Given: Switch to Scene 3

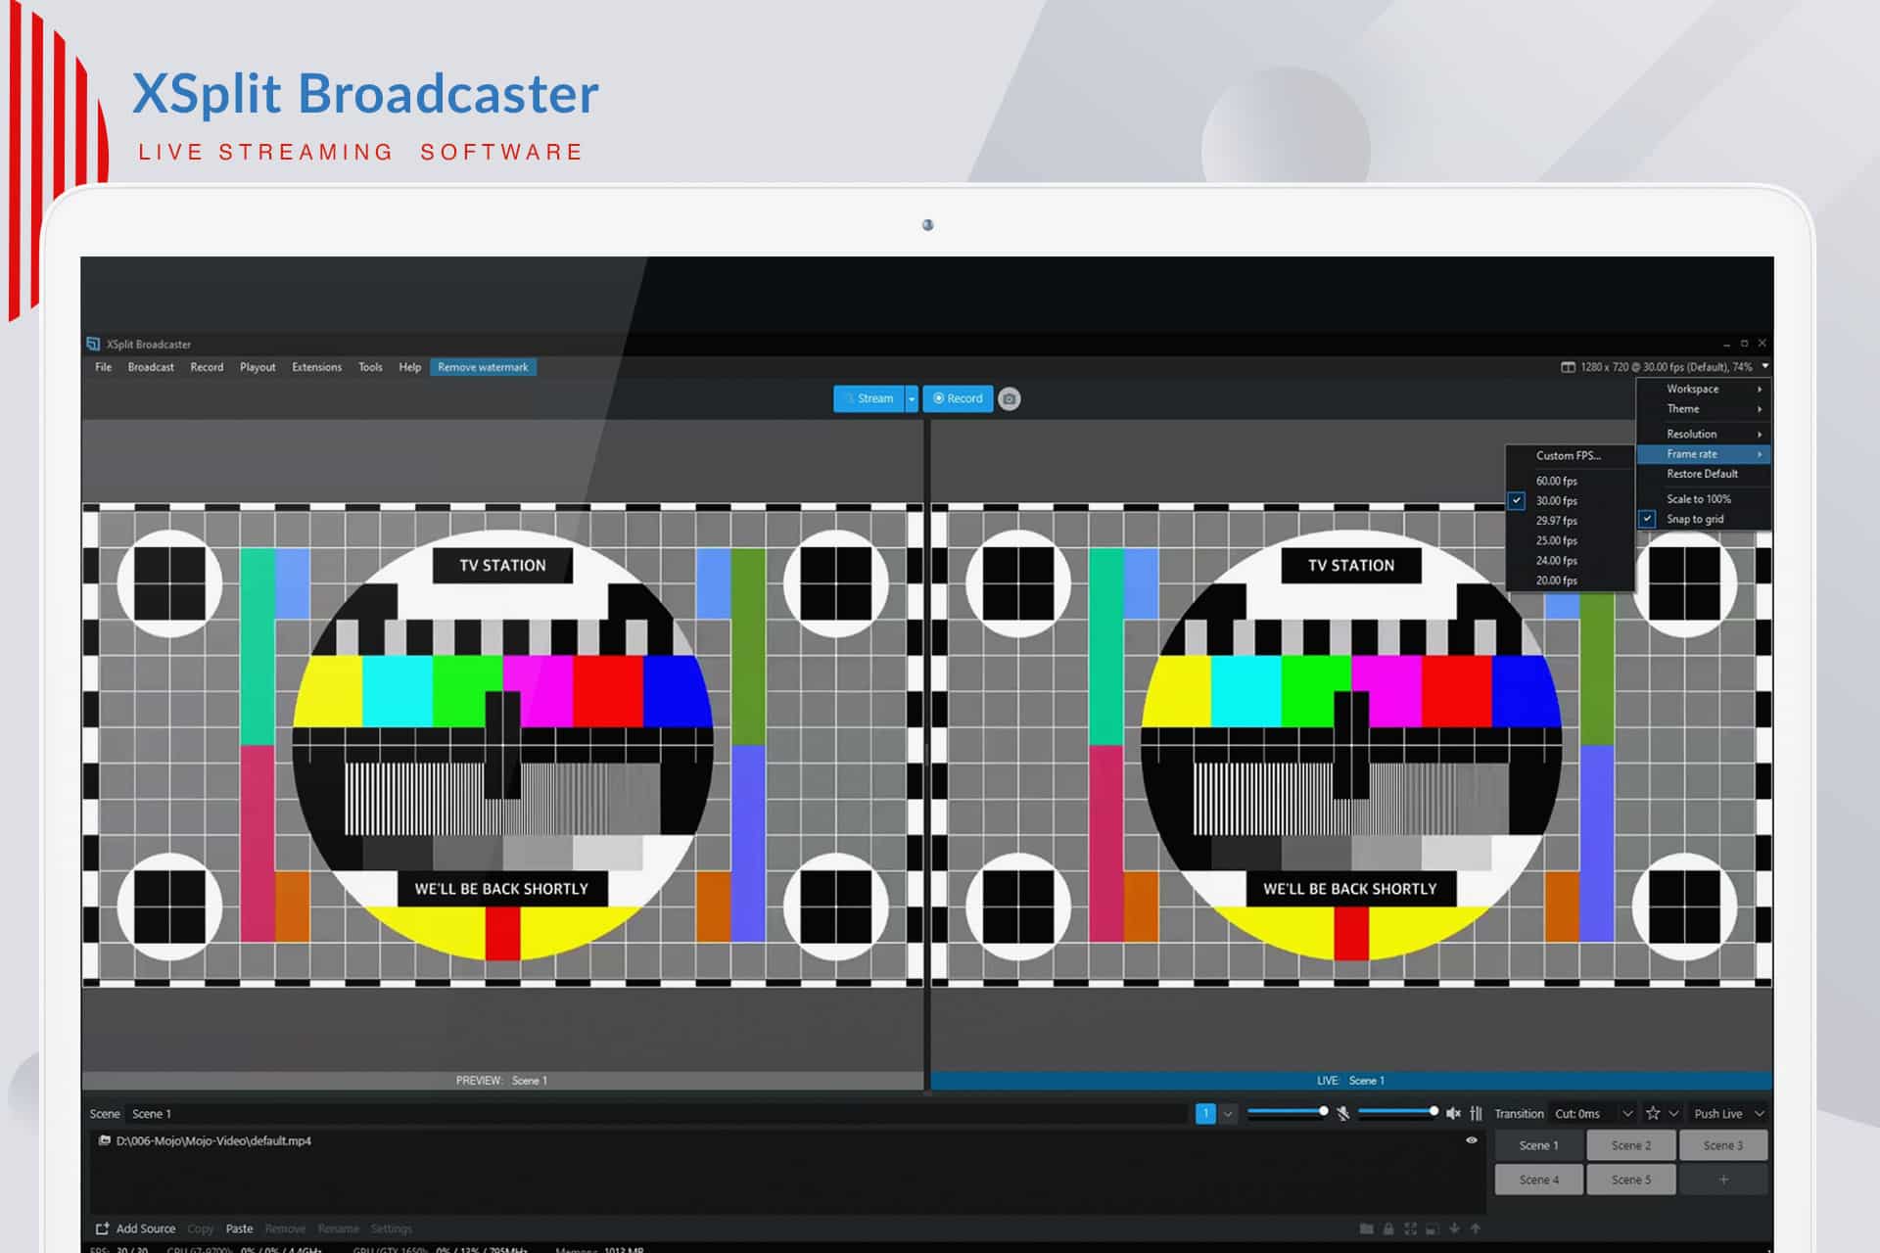Looking at the screenshot, I should (1723, 1145).
